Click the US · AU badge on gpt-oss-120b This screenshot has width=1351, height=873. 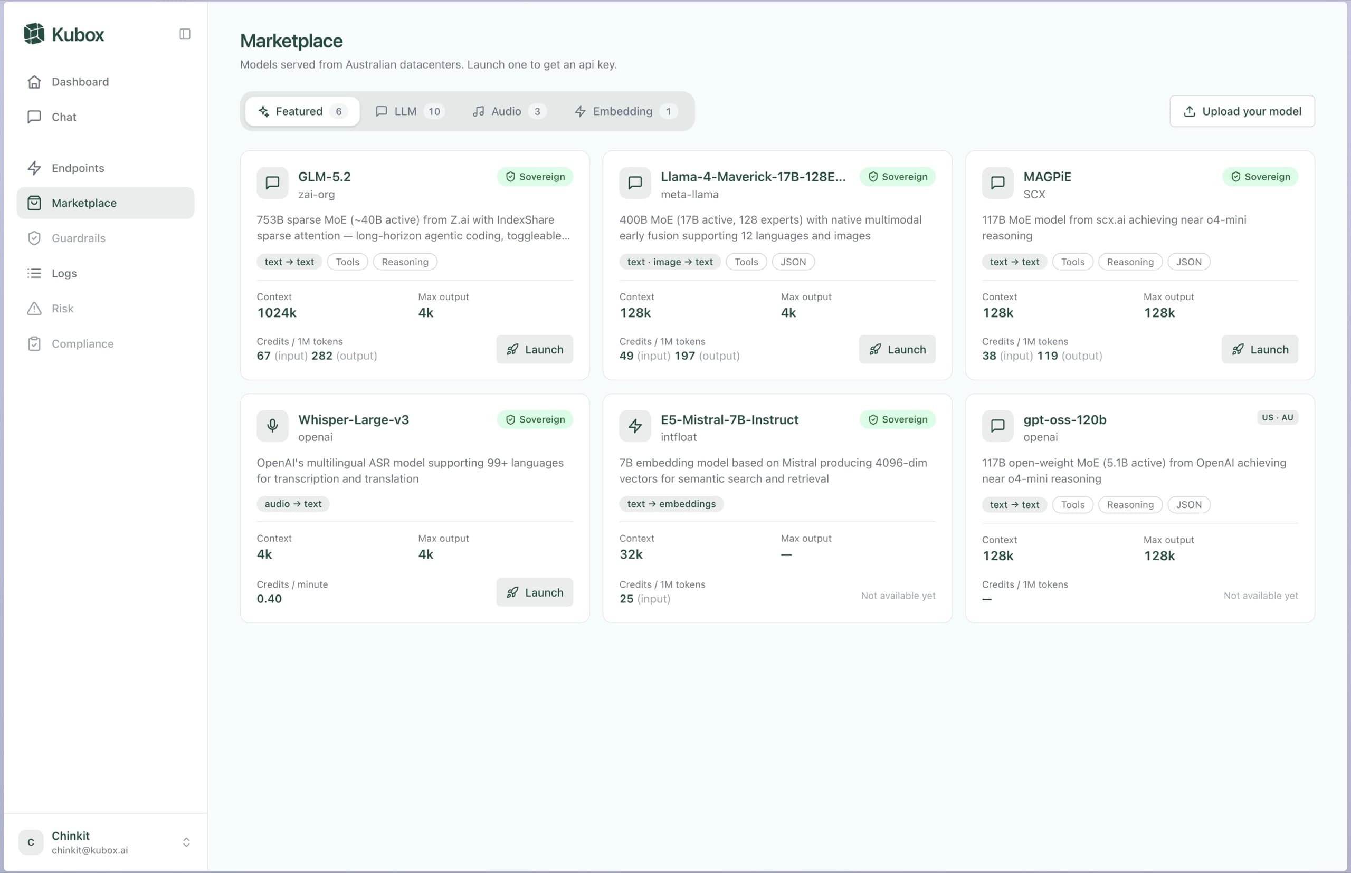click(x=1277, y=417)
